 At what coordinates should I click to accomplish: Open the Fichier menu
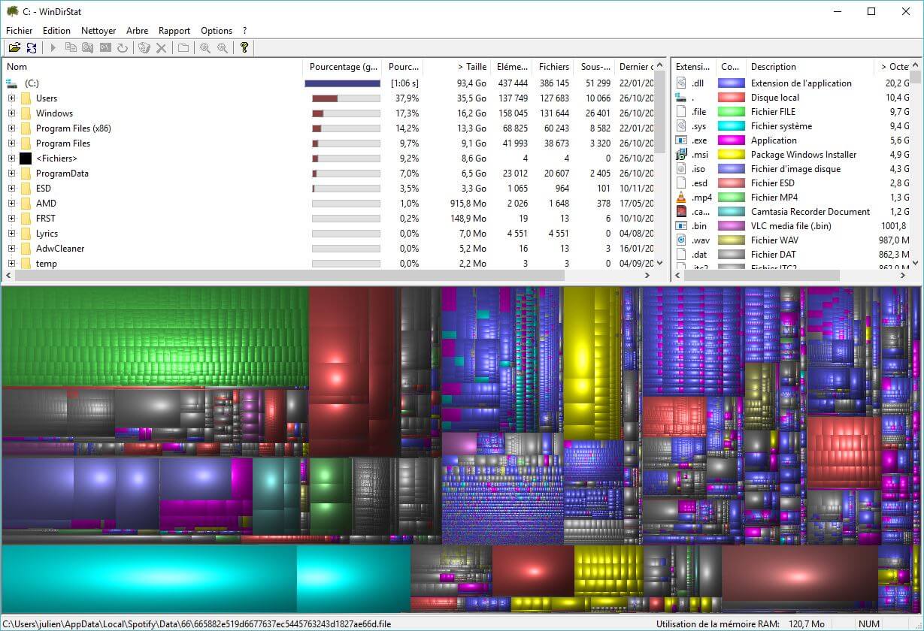pyautogui.click(x=20, y=31)
